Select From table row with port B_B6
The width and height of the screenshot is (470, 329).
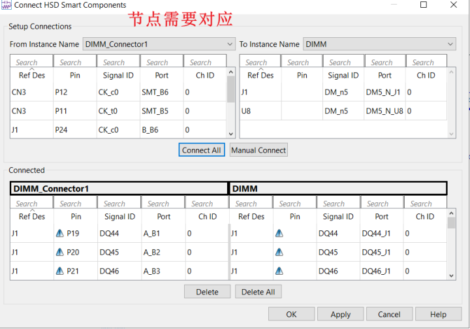tap(118, 129)
